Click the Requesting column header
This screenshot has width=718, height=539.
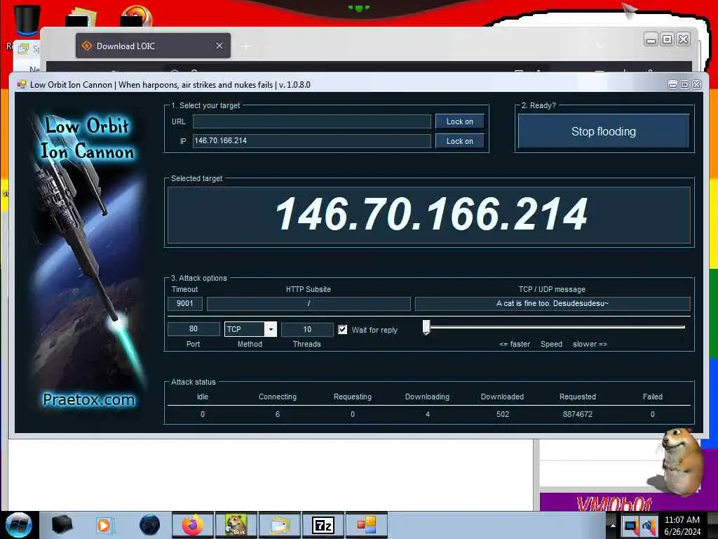point(353,397)
